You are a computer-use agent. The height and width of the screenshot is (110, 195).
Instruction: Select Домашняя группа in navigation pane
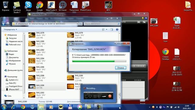click(x=15, y=70)
